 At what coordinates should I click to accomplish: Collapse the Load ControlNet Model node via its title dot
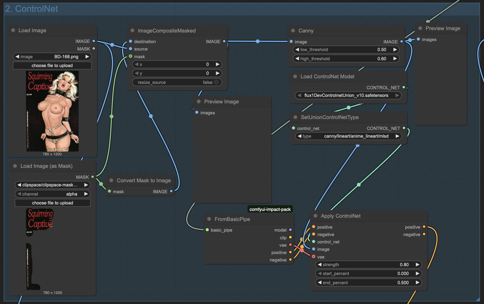pos(295,76)
